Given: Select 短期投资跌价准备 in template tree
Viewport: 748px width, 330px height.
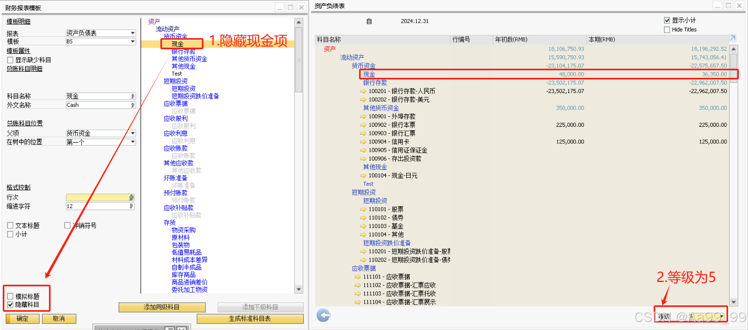Looking at the screenshot, I should point(195,96).
